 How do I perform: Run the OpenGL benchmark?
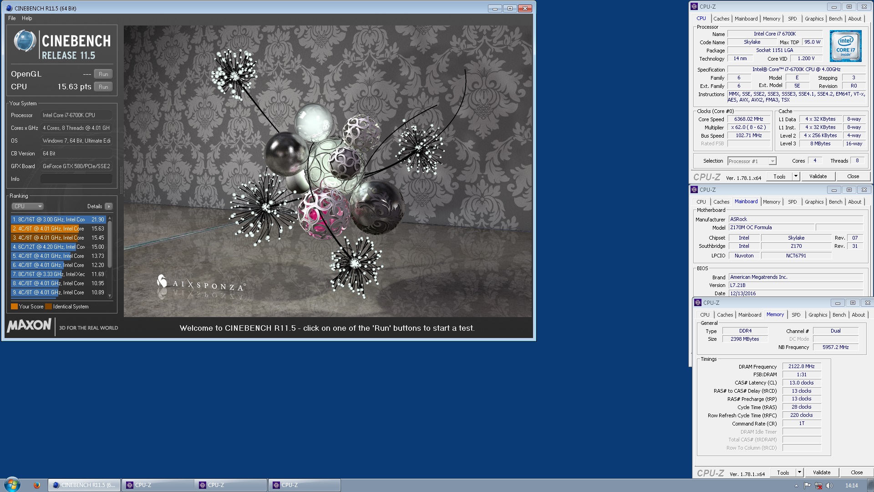pos(103,74)
